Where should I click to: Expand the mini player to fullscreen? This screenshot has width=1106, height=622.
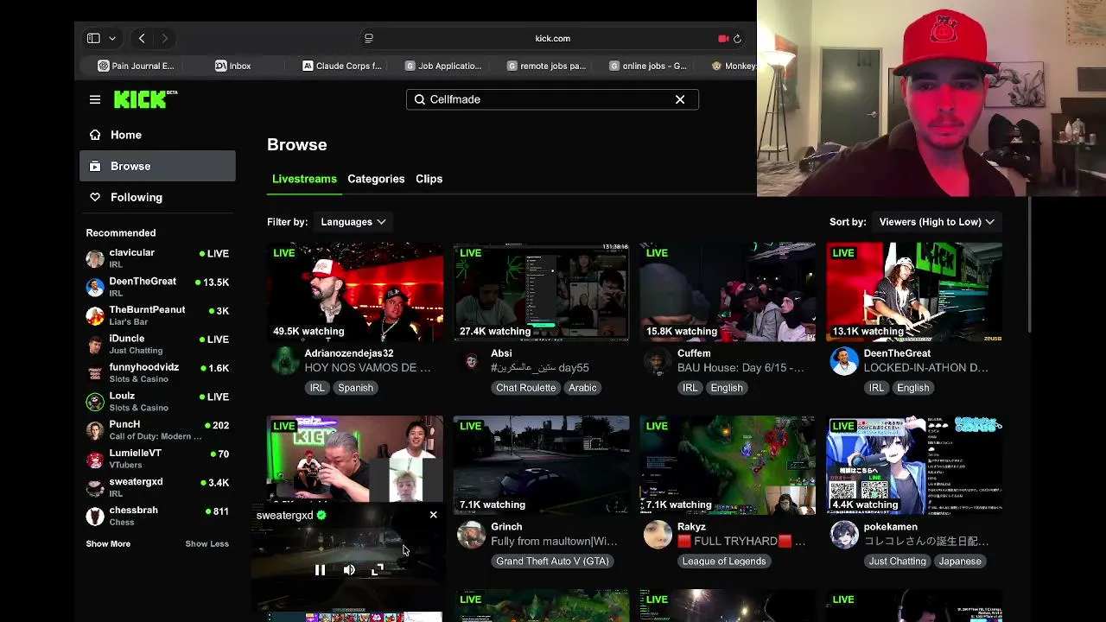[378, 570]
